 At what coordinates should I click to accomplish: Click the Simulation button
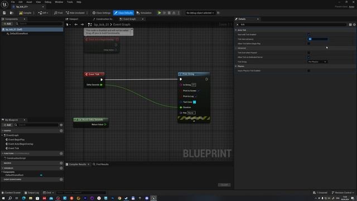point(144,13)
